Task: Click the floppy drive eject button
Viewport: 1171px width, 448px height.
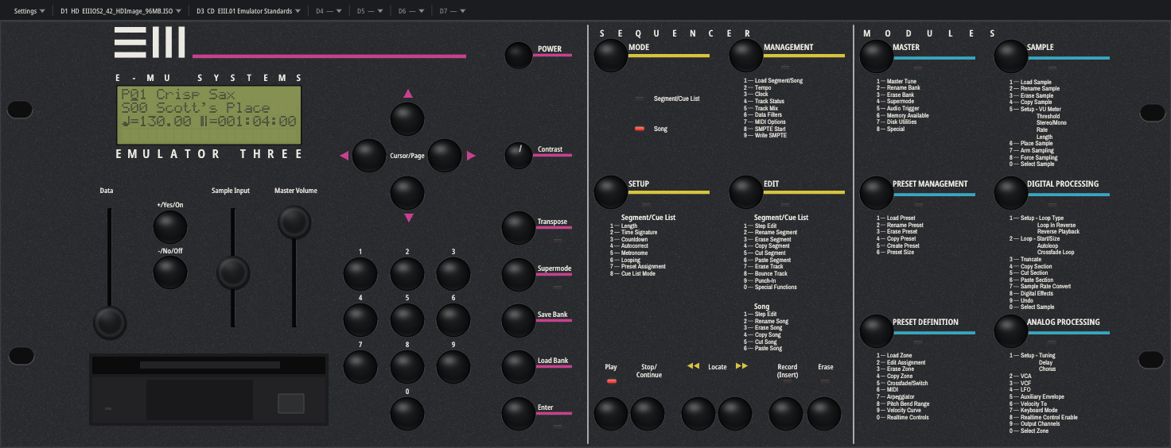Action: coord(290,404)
